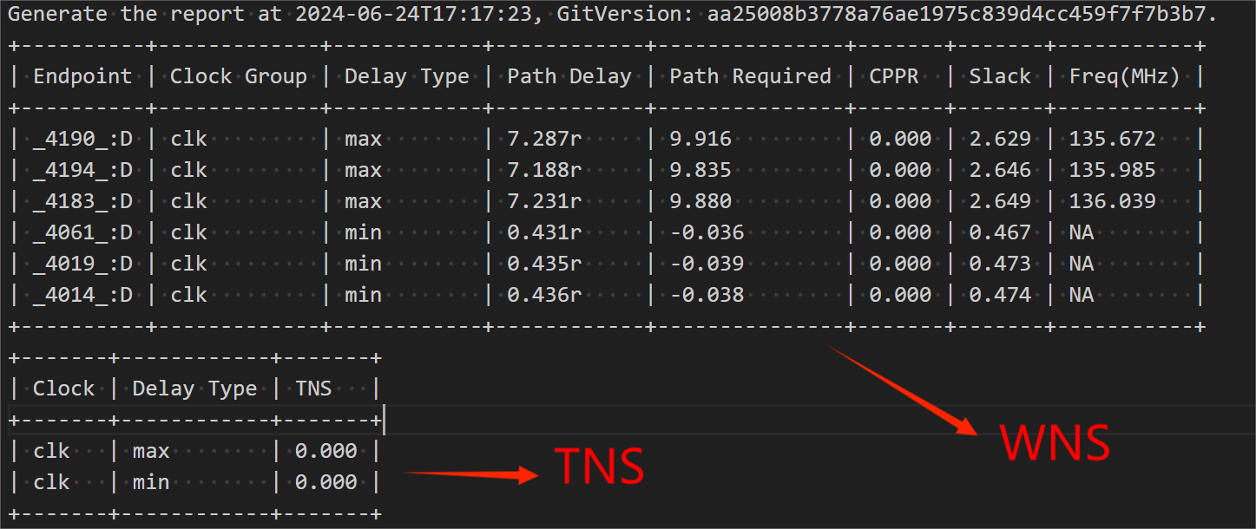Click the Freq(MHz) column header
This screenshot has height=529, width=1256.
pyautogui.click(x=1125, y=76)
